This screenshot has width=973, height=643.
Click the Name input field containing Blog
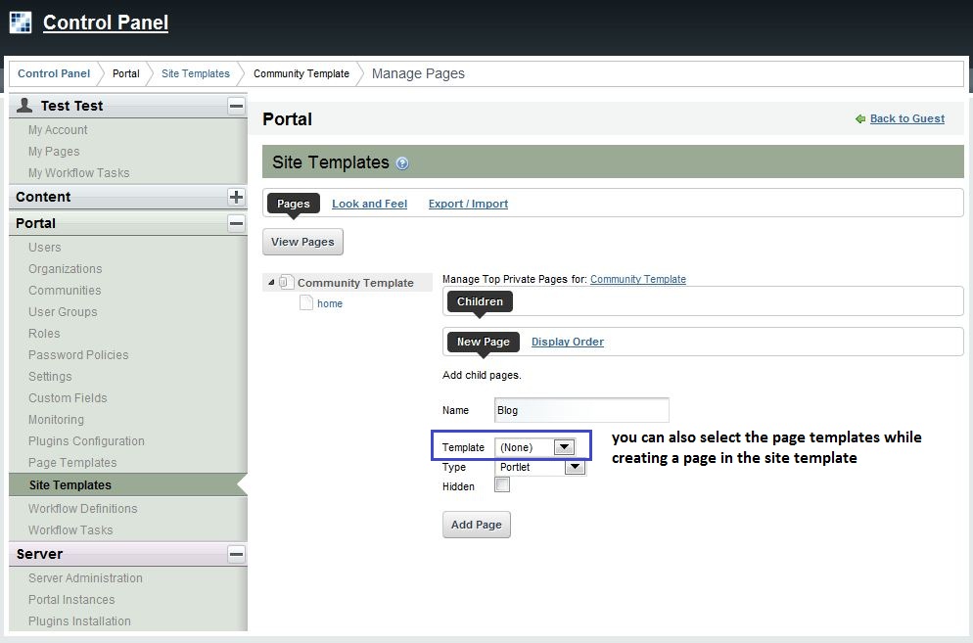pos(581,410)
